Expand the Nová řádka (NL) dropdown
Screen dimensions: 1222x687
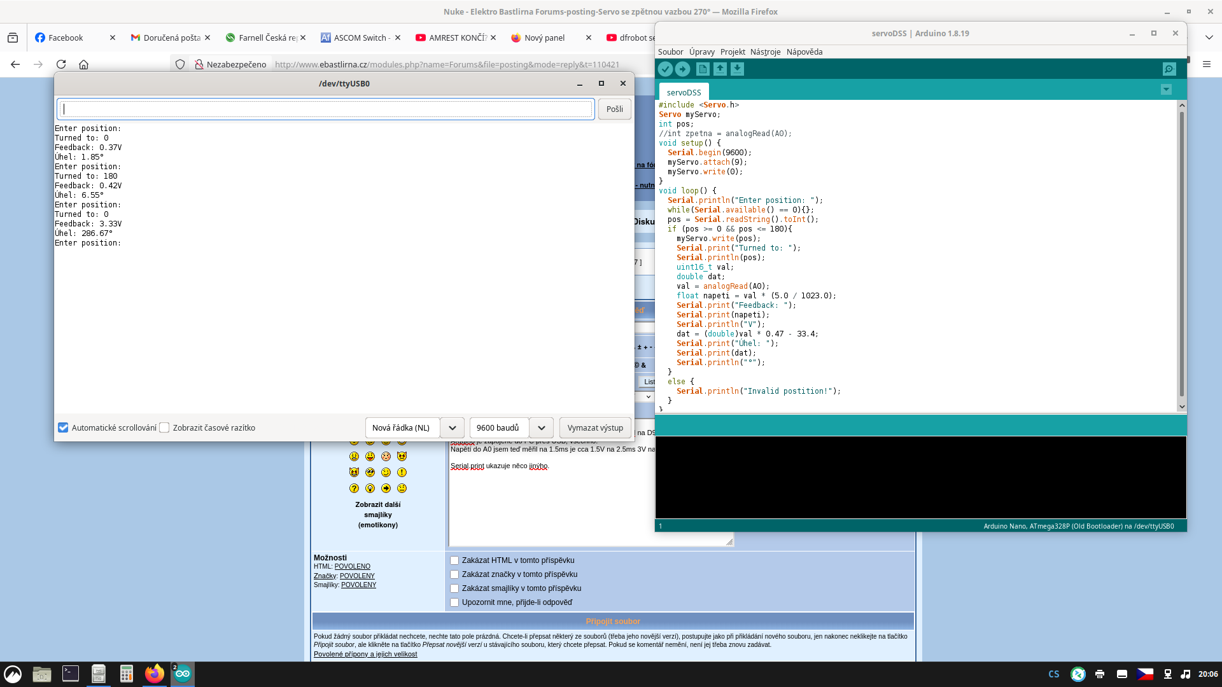[x=452, y=427]
